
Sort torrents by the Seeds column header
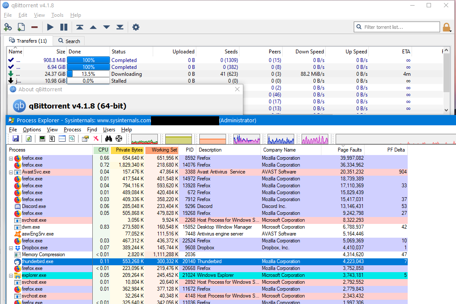point(218,51)
